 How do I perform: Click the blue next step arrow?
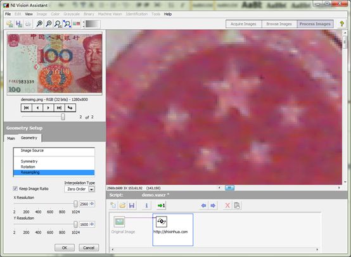pos(213,205)
